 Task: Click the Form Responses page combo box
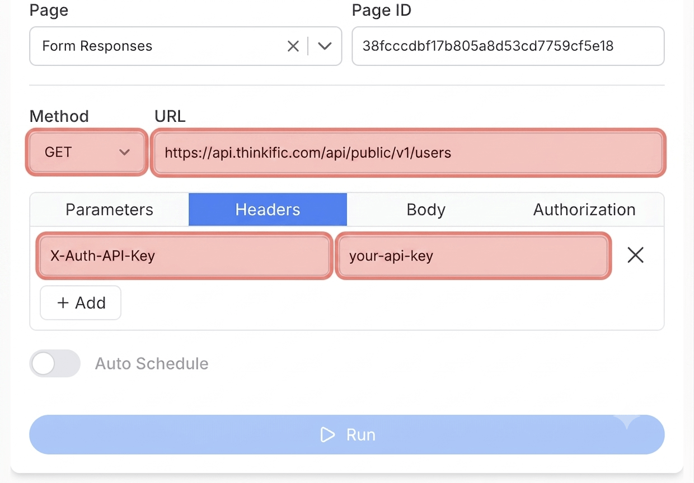(x=185, y=46)
